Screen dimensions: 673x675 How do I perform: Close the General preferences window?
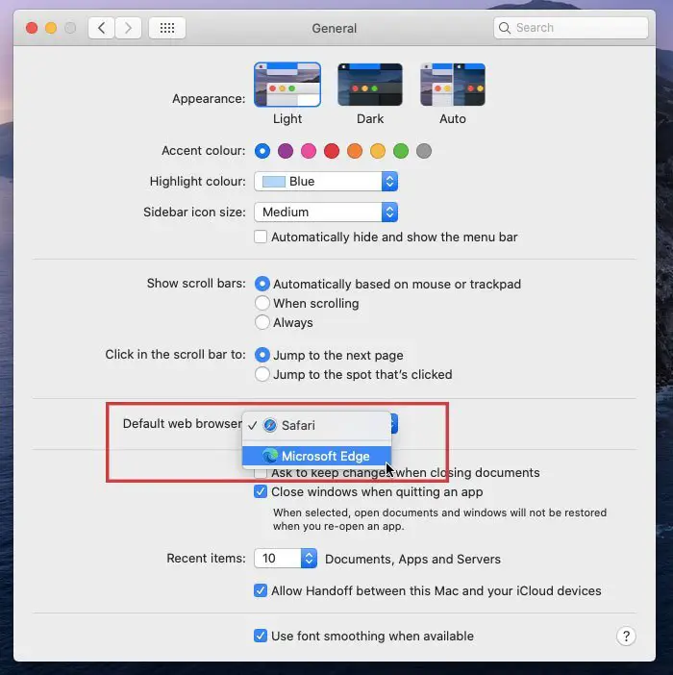(x=32, y=28)
